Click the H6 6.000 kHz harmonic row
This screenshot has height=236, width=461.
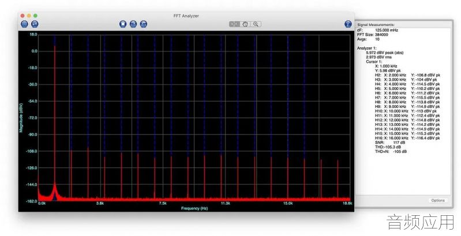pyautogui.click(x=407, y=93)
